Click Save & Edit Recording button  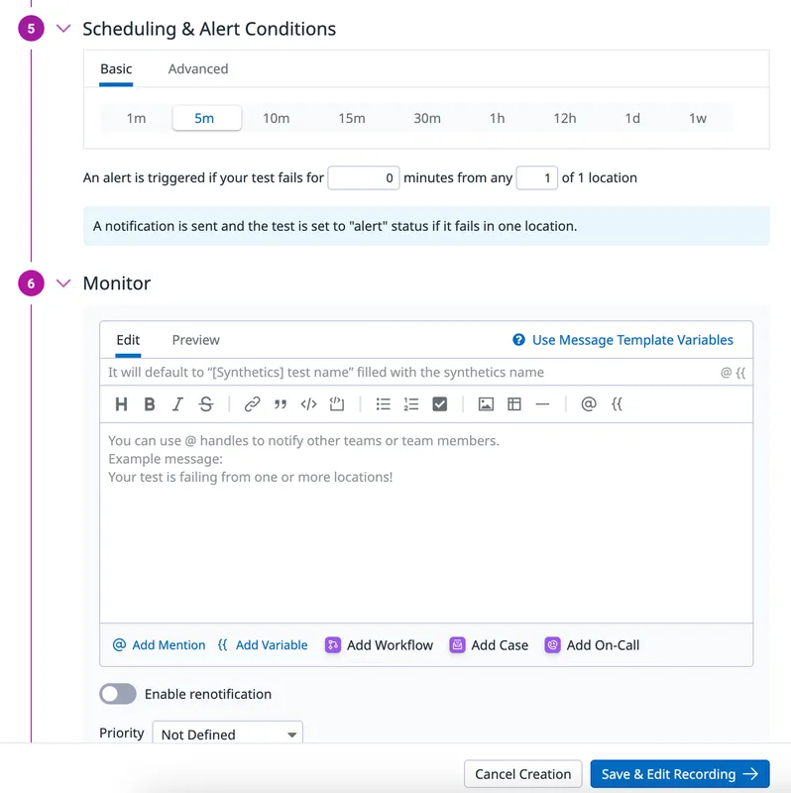click(x=680, y=774)
